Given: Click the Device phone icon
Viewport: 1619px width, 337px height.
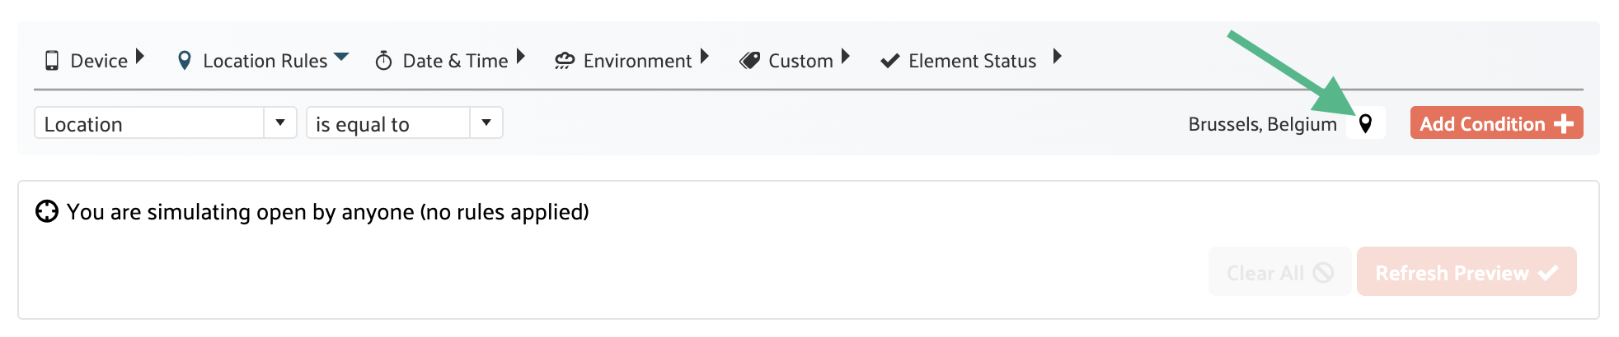Looking at the screenshot, I should [x=52, y=61].
